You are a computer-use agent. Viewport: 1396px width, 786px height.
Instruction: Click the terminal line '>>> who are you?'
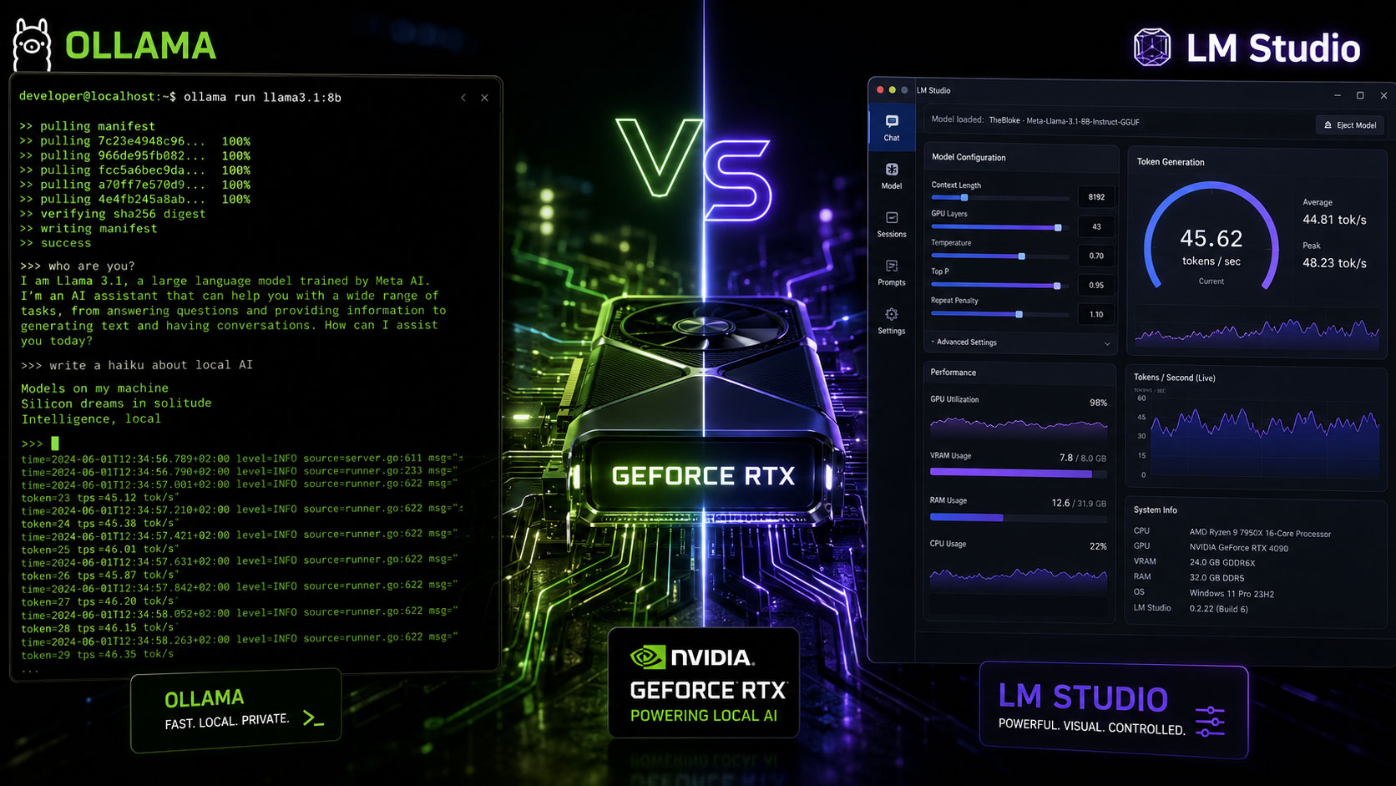[x=77, y=266]
